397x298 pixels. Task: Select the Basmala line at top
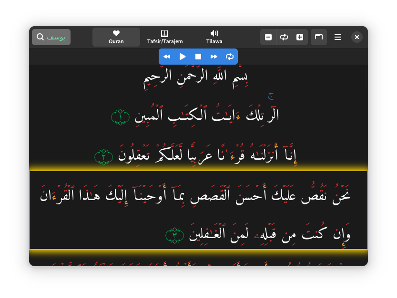click(195, 77)
